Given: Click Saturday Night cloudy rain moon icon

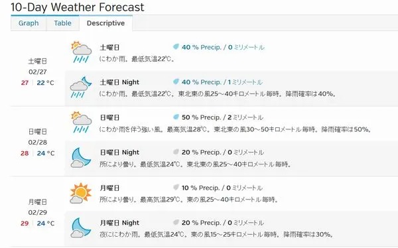Looking at the screenshot, I should (x=81, y=87).
